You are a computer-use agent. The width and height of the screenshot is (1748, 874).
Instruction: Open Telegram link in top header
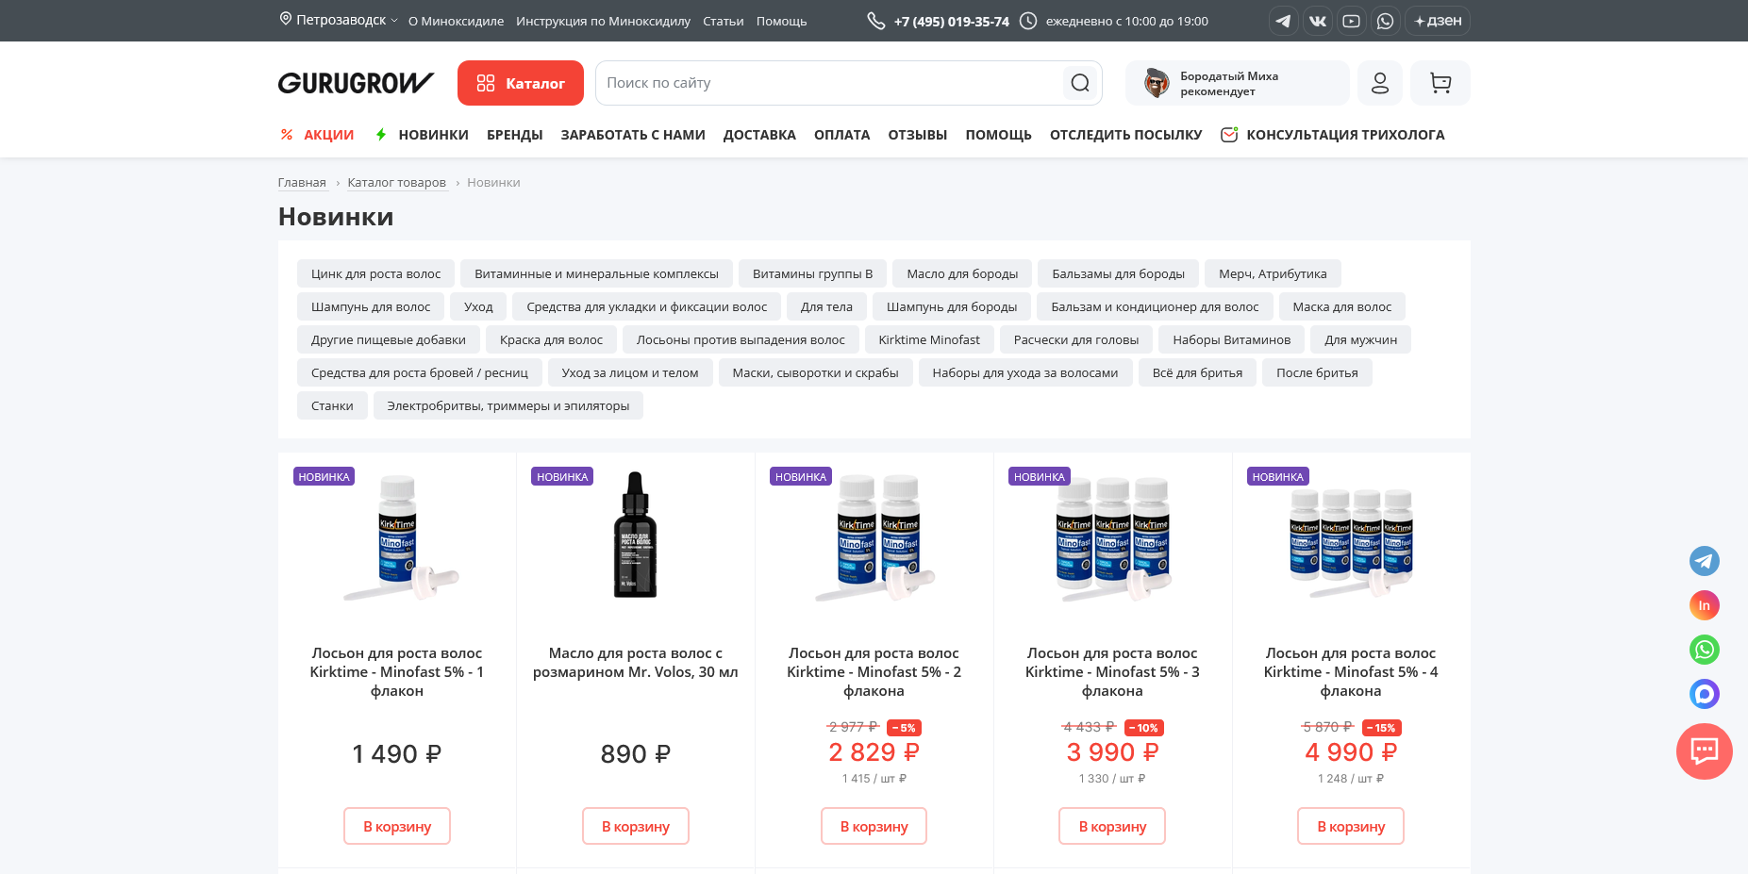[x=1283, y=21]
